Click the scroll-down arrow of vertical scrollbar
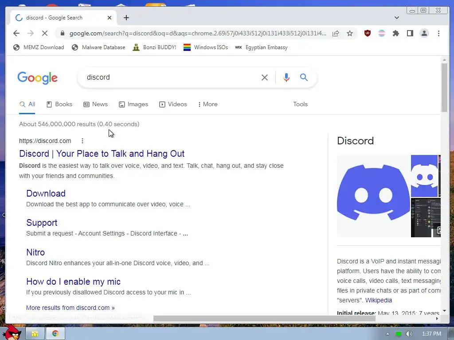This screenshot has width=454, height=340. (444, 311)
